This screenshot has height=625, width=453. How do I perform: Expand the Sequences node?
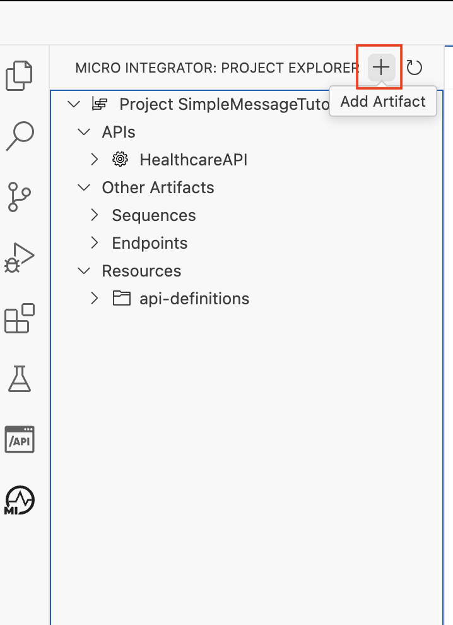pyautogui.click(x=93, y=215)
